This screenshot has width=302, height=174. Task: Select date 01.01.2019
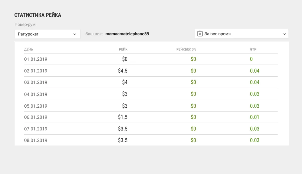point(36,59)
